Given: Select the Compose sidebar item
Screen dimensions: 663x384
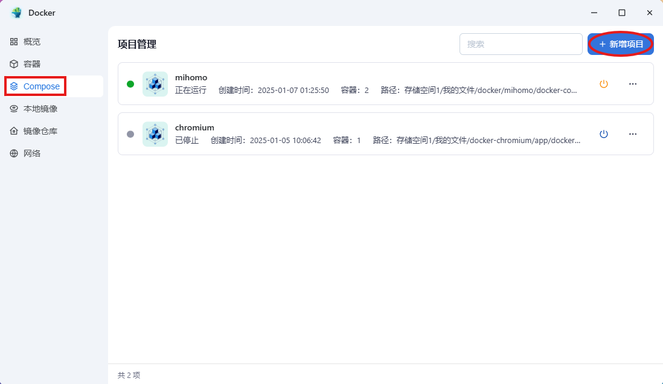Looking at the screenshot, I should (54, 86).
